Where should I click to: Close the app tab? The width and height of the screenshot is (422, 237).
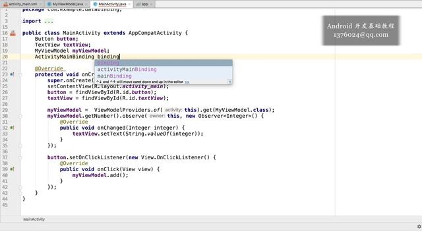[151, 5]
